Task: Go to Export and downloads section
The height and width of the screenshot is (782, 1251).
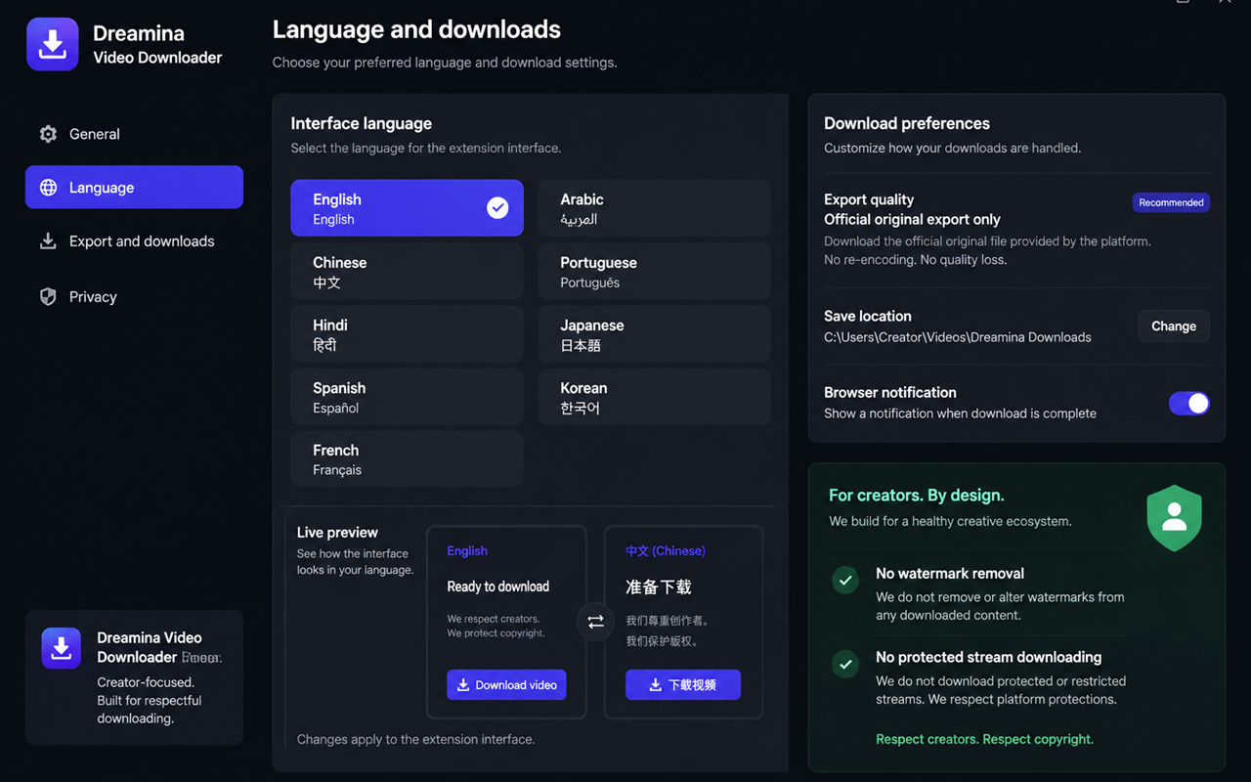Action: tap(134, 241)
